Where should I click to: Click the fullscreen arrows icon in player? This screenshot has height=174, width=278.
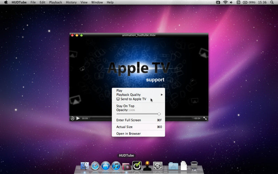(205, 118)
